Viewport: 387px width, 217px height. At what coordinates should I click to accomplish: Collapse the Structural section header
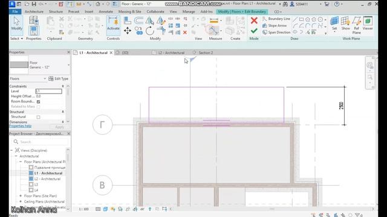pos(63,112)
